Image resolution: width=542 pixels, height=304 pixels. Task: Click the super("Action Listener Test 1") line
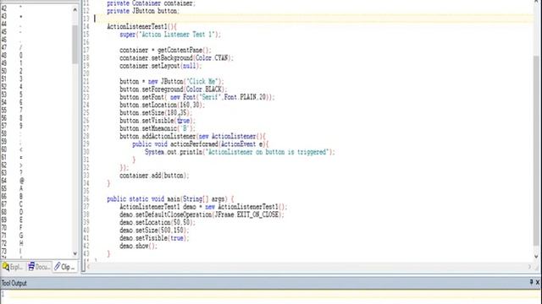coord(170,35)
